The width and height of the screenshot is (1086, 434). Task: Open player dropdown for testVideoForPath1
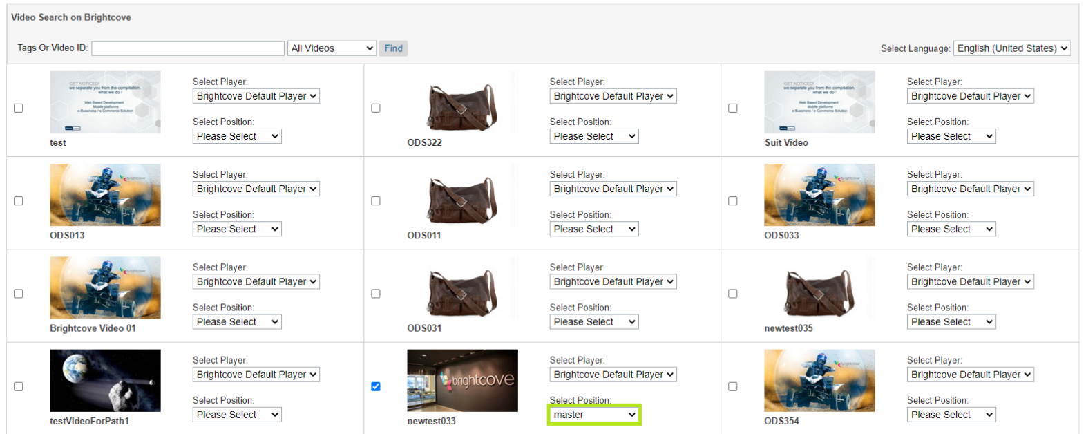(256, 374)
